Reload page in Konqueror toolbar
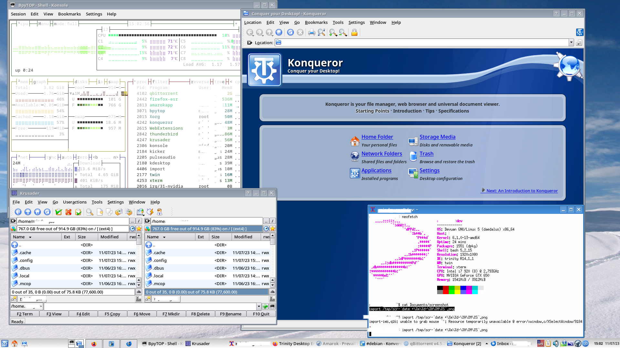This screenshot has width=620, height=348. (x=290, y=32)
